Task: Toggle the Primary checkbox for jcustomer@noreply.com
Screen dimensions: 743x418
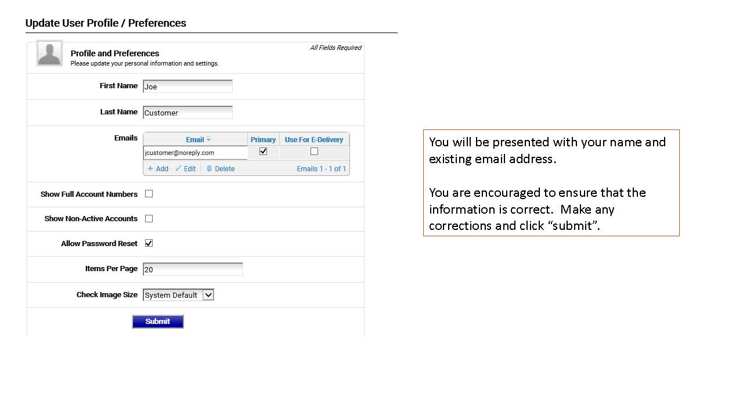Action: pyautogui.click(x=264, y=152)
